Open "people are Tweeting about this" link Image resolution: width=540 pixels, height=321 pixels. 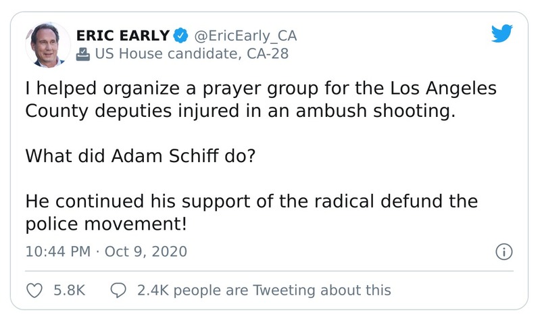264,291
